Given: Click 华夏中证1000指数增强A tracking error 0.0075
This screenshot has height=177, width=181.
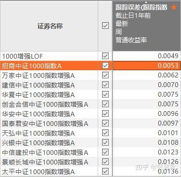Looking at the screenshot, I should click(x=168, y=94).
